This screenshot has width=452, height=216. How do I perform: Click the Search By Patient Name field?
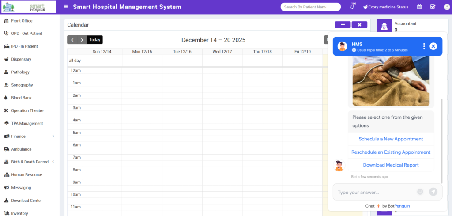pos(310,7)
